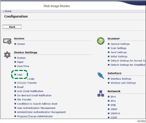Click the Configuration page heading
This screenshot has height=123, width=146.
coord(16,17)
